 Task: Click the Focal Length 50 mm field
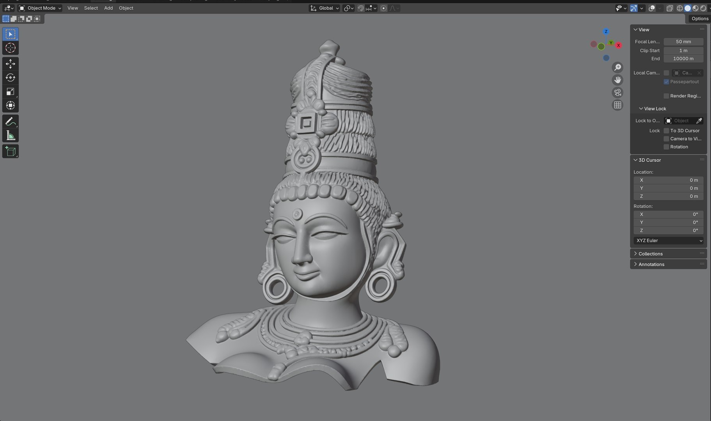[x=683, y=42]
